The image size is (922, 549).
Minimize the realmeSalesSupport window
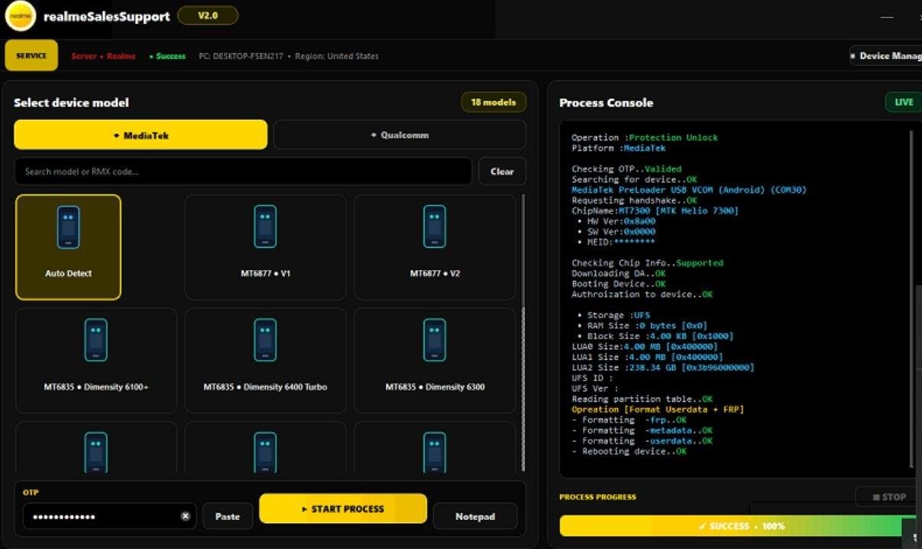tap(887, 17)
